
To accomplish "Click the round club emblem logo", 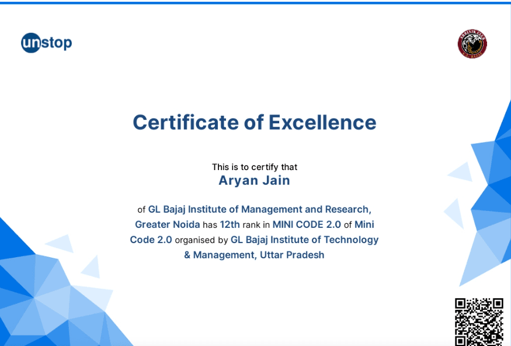I will point(472,44).
